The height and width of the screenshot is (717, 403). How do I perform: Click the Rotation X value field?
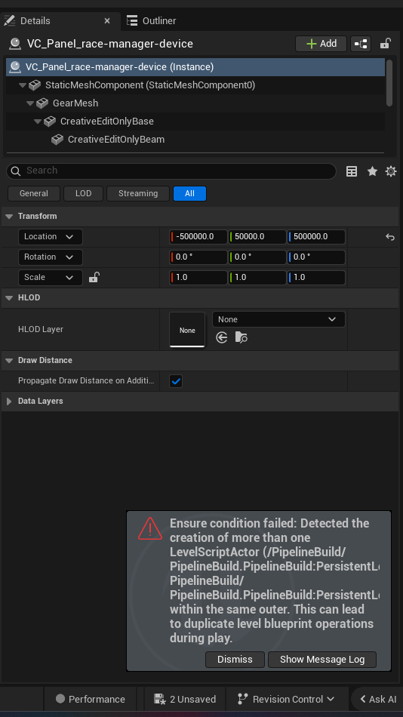(198, 257)
